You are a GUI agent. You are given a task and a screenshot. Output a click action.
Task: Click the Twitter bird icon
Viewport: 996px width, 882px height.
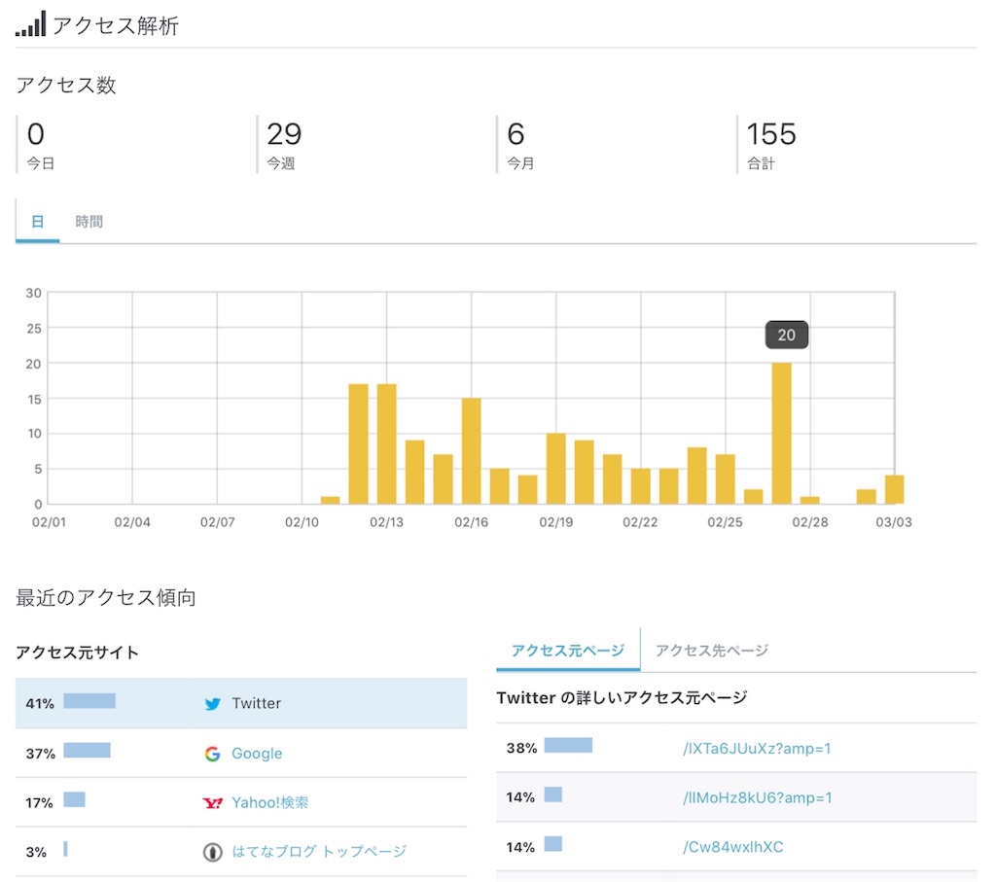[213, 704]
